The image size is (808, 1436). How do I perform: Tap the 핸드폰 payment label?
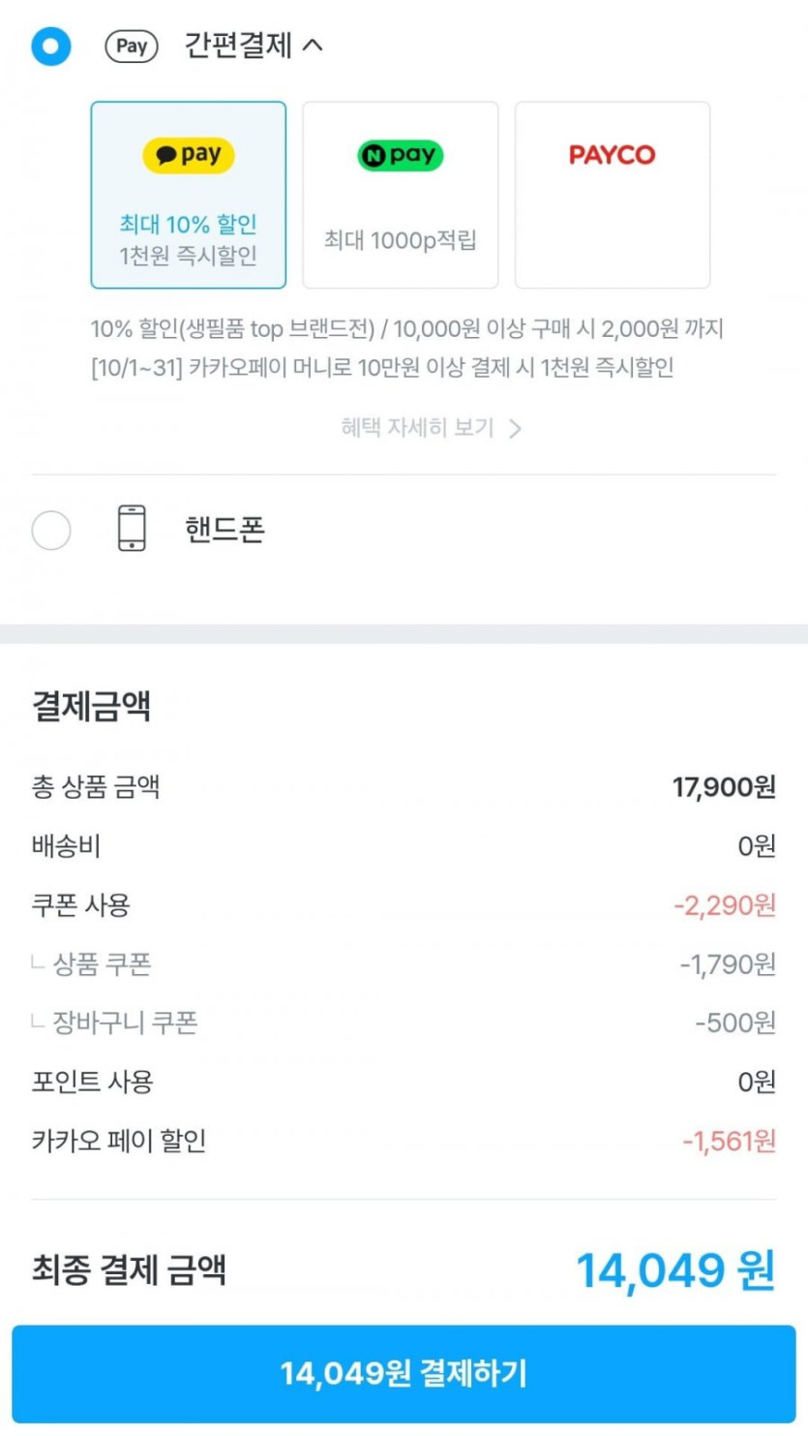224,530
